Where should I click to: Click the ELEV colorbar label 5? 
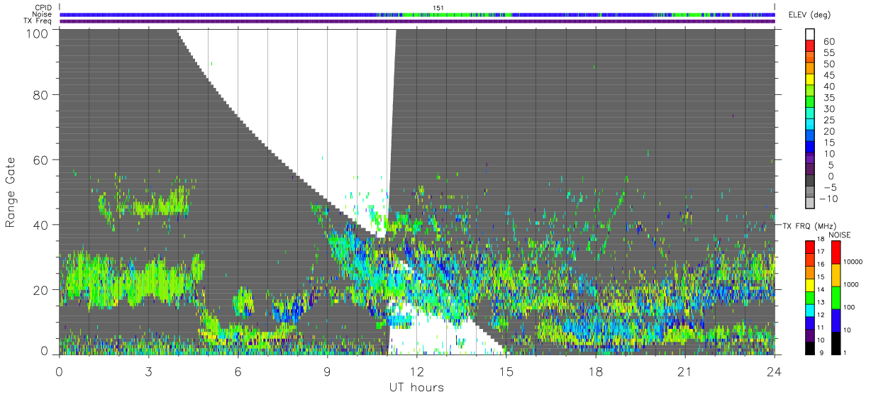[832, 164]
